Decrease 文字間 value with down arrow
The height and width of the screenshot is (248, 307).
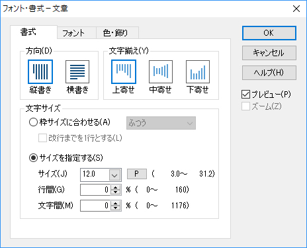point(115,208)
